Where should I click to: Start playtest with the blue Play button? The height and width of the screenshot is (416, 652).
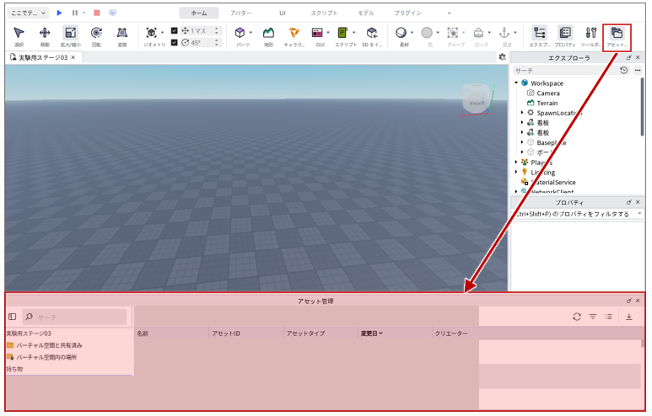pyautogui.click(x=59, y=13)
